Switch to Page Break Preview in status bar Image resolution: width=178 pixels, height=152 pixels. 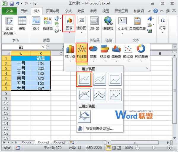[x=119, y=148]
